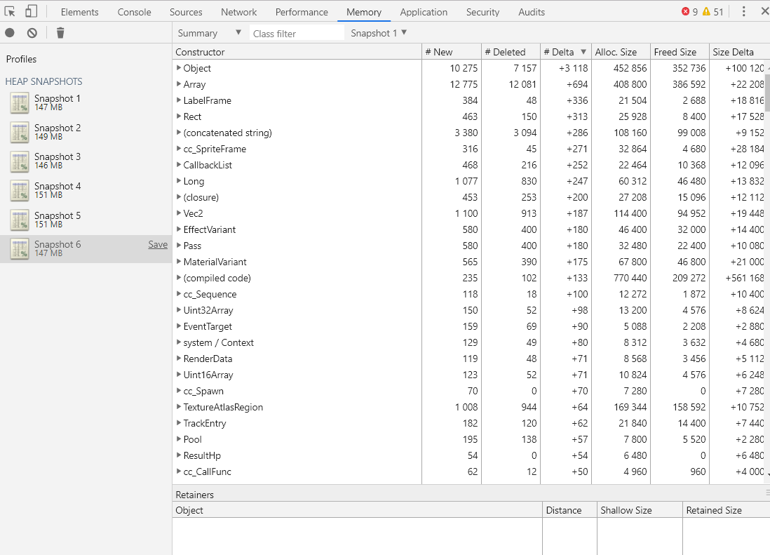Expand the TextureAtlasRegion row
770x555 pixels.
point(179,407)
